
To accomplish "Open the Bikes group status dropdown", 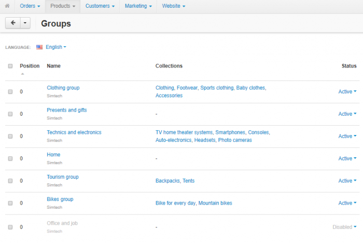I will click(347, 203).
